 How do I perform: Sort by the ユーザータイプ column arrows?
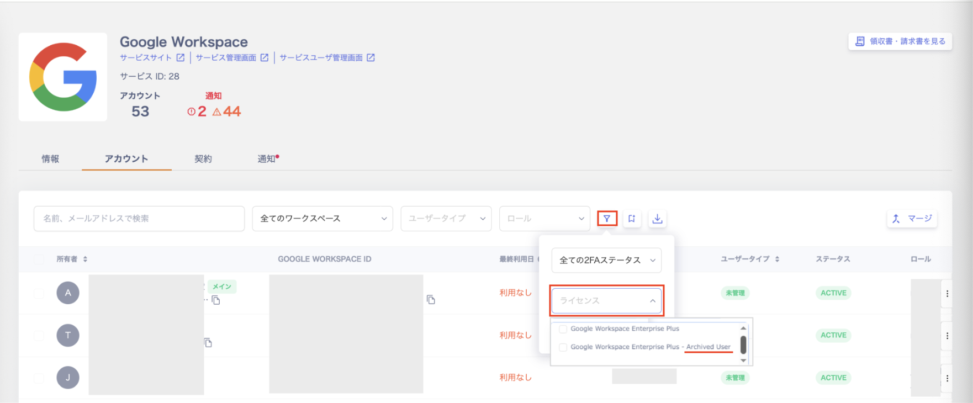(777, 259)
